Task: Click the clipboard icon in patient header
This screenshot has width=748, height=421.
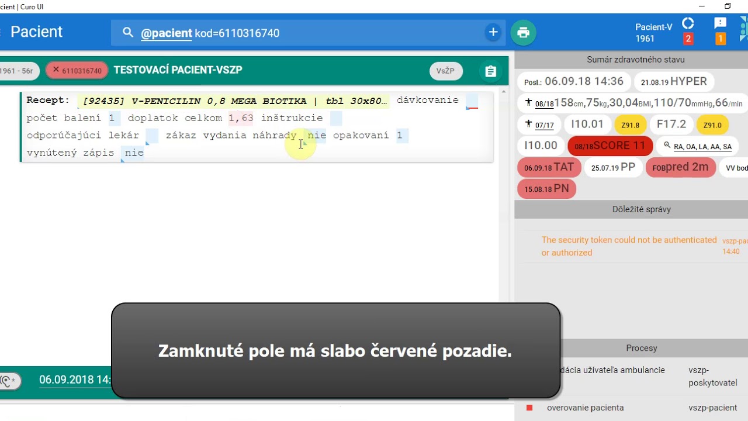Action: [490, 71]
